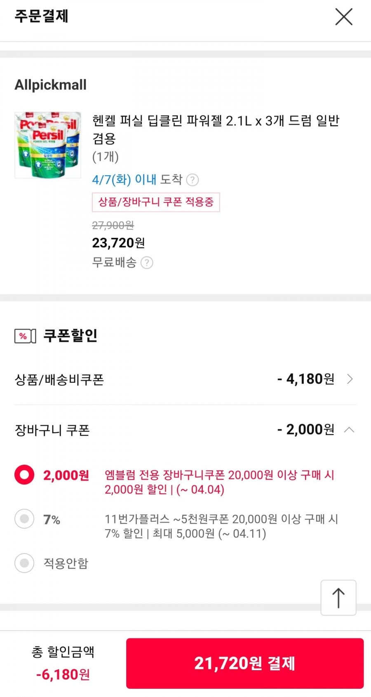Choose 적용안함 no coupon option
371x697 pixels.
[x=24, y=563]
